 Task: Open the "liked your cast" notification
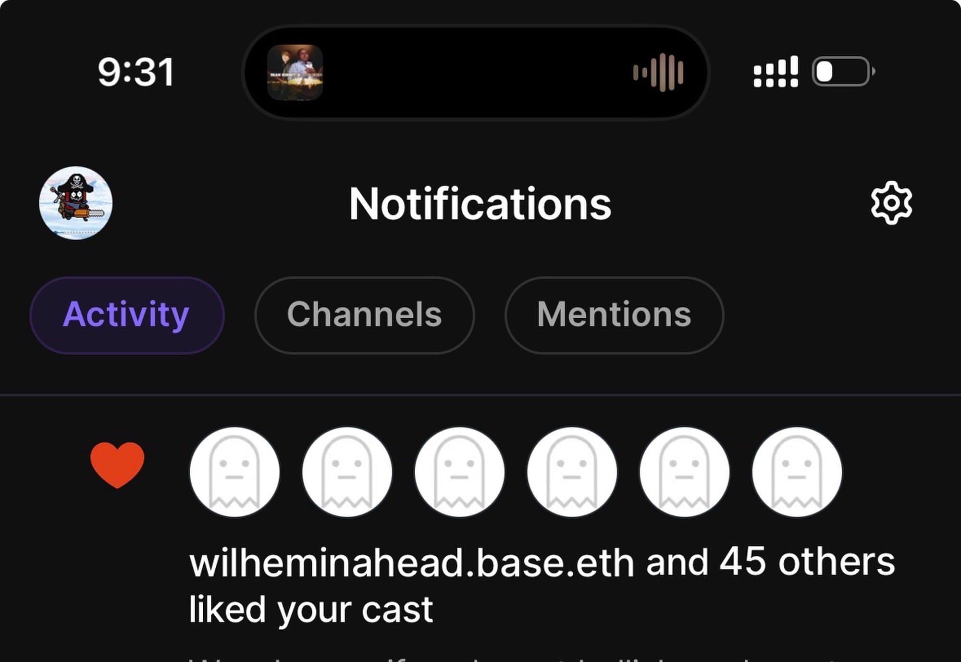(x=311, y=610)
